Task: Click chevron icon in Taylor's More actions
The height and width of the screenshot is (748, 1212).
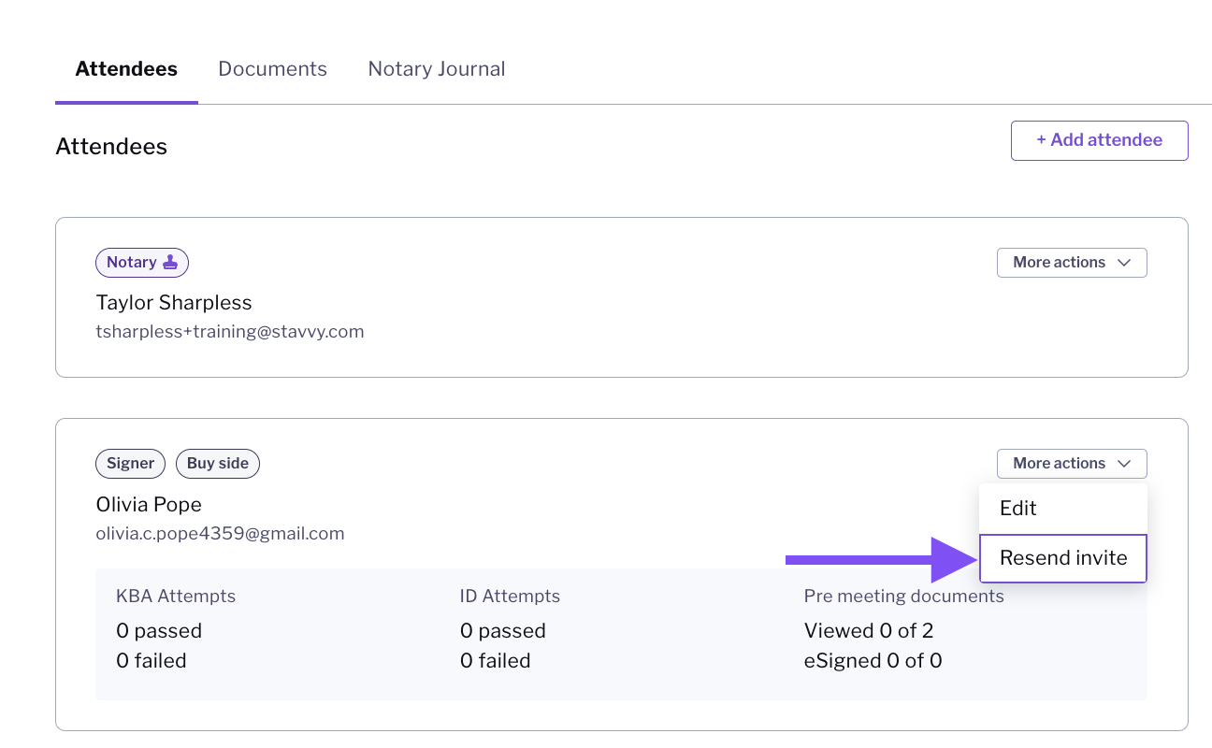Action: click(1124, 263)
